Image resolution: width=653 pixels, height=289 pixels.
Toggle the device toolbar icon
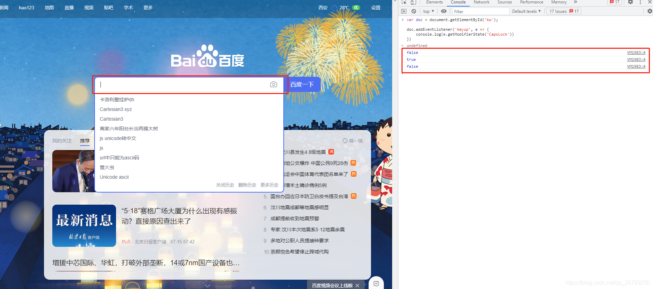point(413,2)
